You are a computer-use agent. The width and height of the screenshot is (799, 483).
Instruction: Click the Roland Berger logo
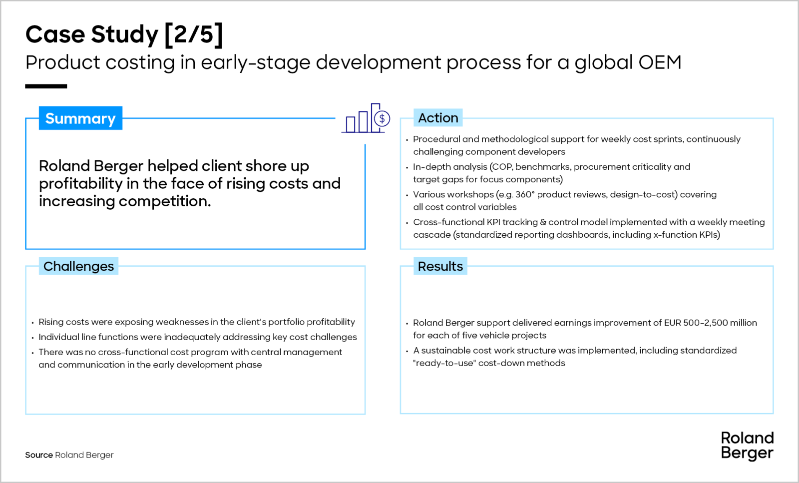747,446
